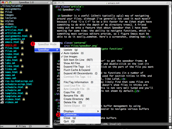Click the file icon beside index.m4
The height and width of the screenshot is (129, 172).
[x=2, y=57]
